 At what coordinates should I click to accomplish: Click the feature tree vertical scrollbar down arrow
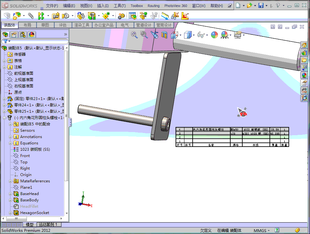(67, 213)
